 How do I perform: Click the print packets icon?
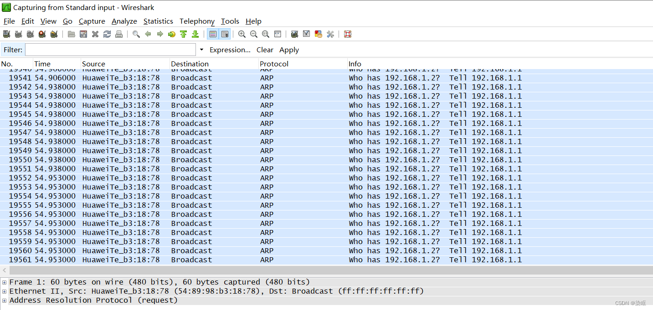pos(119,34)
